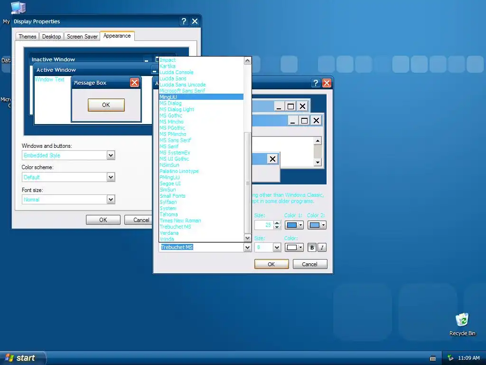Image resolution: width=486 pixels, height=365 pixels.
Task: Pick MS Sans Serif from the list
Action: 201,140
